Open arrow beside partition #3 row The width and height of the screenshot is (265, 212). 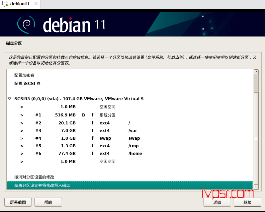coord(22,131)
